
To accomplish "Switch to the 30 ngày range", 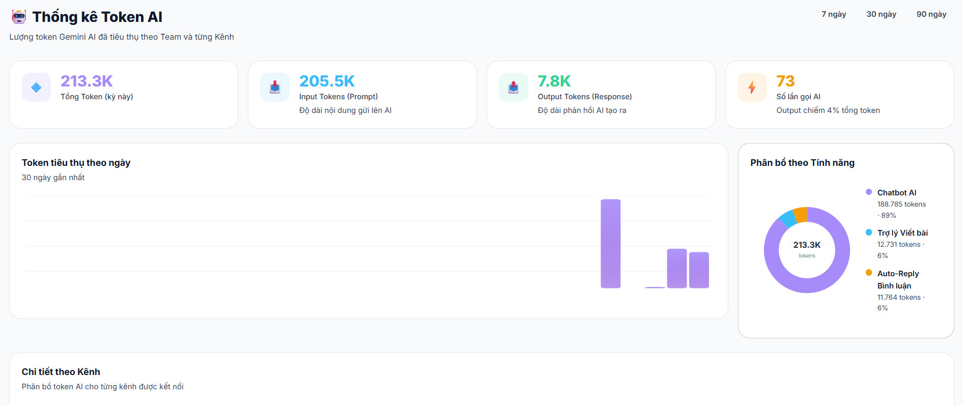I will [x=882, y=14].
